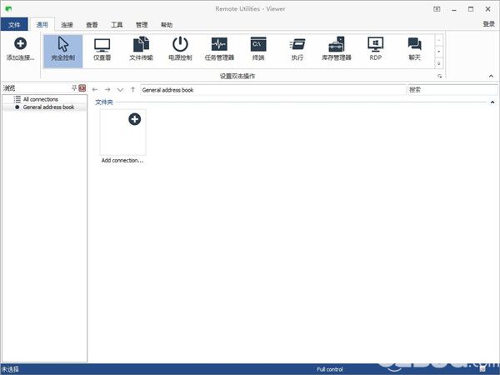Viewport: 500px width, 375px height.
Task: Click the search box
Action: [x=452, y=90]
